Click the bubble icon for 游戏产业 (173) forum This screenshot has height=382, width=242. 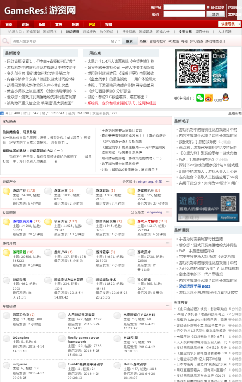[x=6, y=191]
